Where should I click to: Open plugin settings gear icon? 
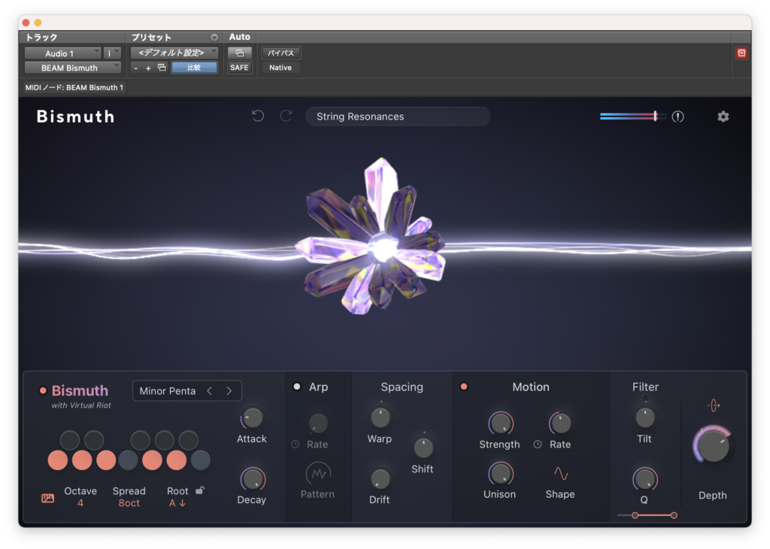tap(723, 117)
